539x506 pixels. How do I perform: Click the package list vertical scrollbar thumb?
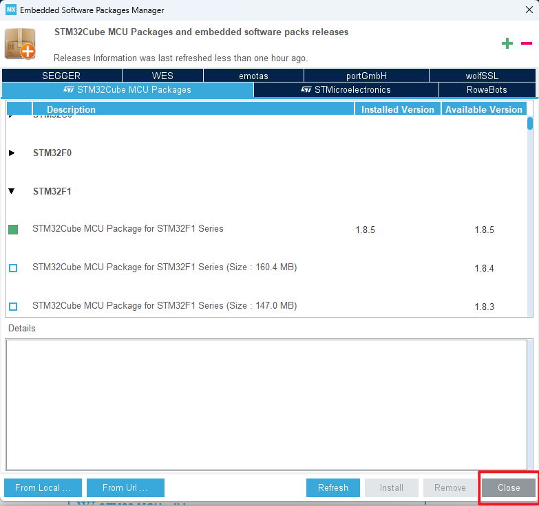point(529,124)
